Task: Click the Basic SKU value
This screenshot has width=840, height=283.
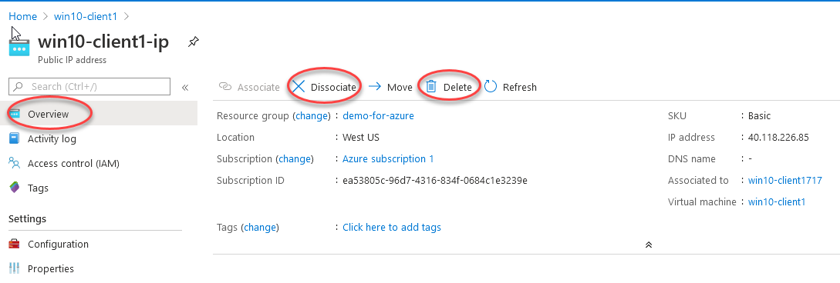Action: click(760, 115)
